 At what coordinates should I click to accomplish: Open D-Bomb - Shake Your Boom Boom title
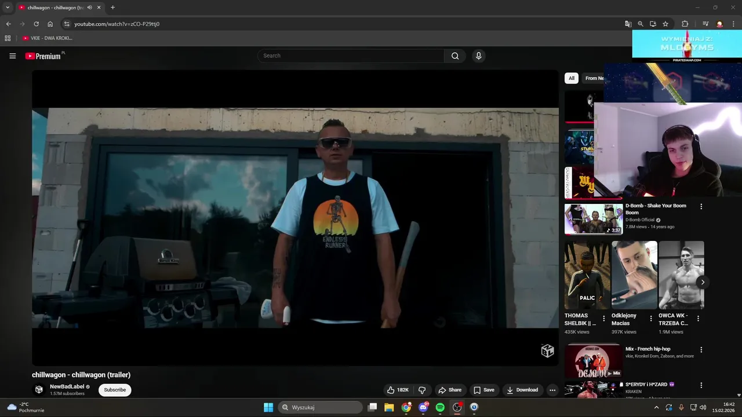point(656,209)
